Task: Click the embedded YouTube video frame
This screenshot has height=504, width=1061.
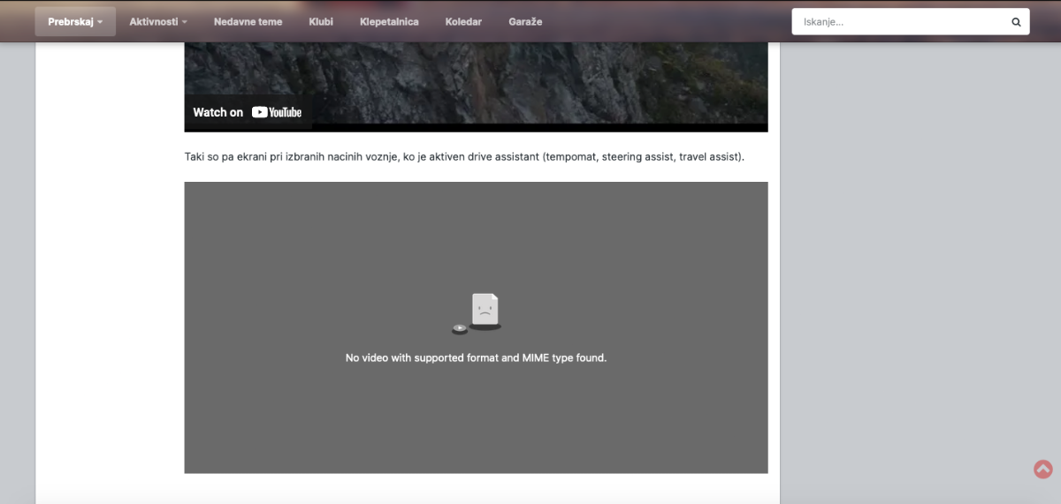Action: point(476,87)
